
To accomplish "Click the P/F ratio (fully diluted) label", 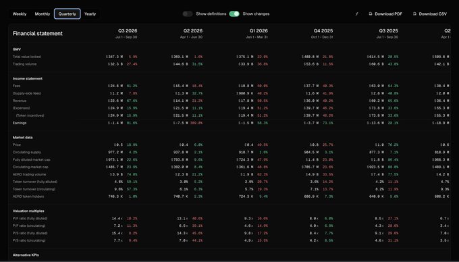I will [30, 218].
